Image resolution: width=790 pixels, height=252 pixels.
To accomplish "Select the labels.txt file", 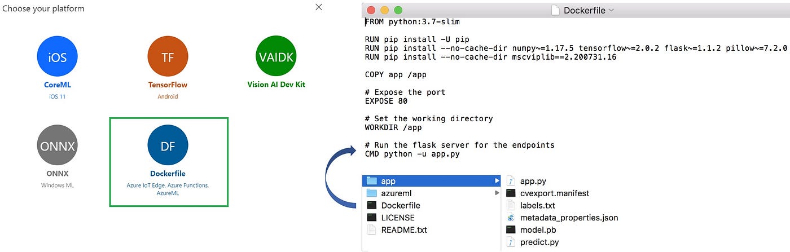I will coord(537,205).
